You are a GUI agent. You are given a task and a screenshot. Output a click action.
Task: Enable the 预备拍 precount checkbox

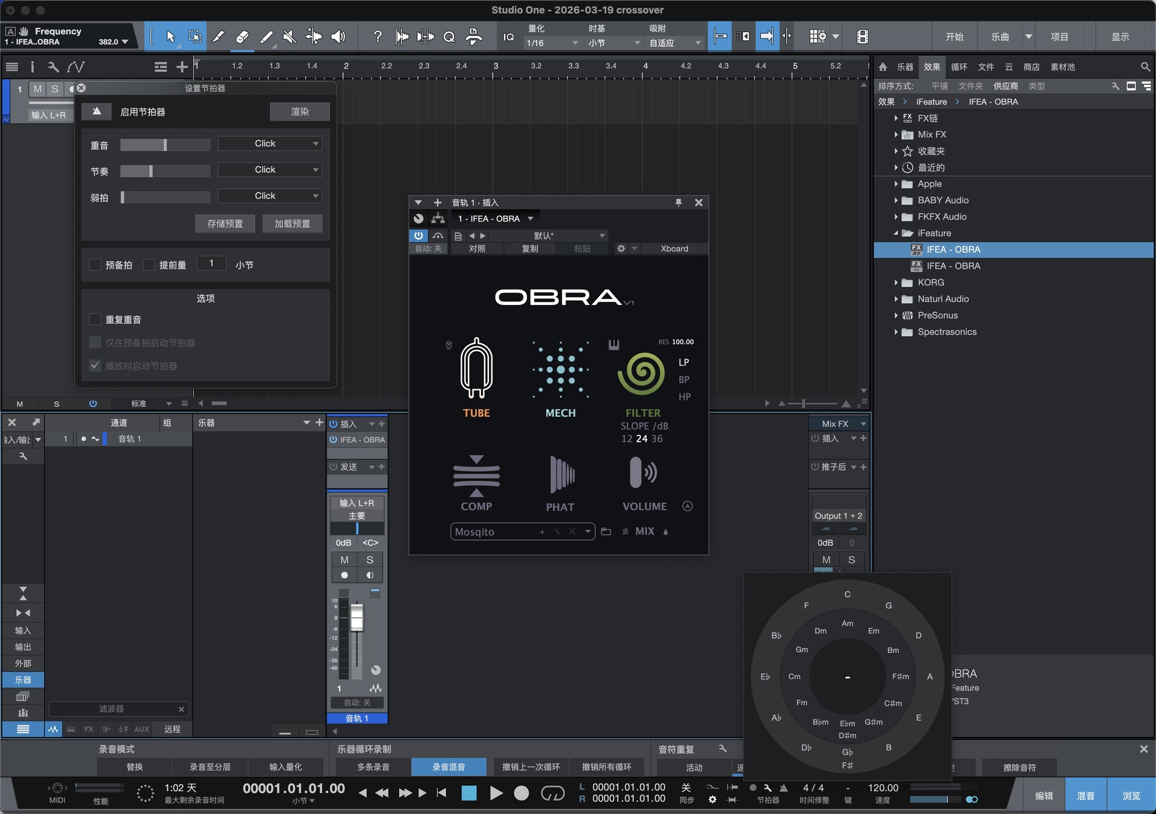click(95, 265)
